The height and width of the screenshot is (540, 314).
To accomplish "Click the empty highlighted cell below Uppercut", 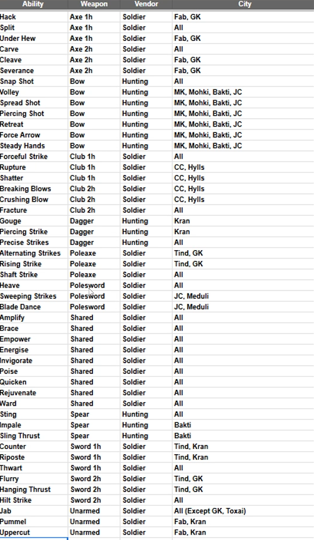I will (x=33, y=539).
